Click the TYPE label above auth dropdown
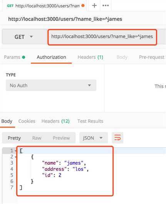The image size is (166, 204). tap(11, 75)
